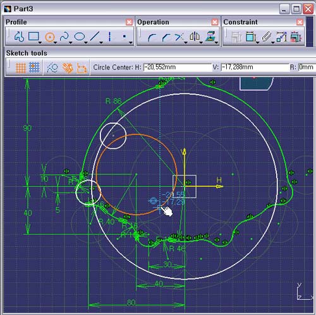Screen dimensions: 316x315
Task: Click the Circle Center H input field
Action: coord(177,67)
